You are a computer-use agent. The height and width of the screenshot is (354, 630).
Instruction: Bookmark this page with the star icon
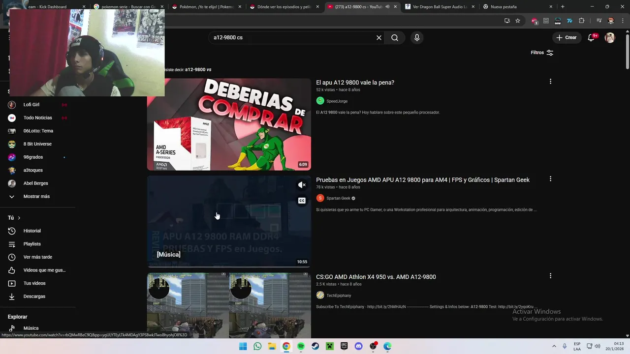[x=518, y=21]
